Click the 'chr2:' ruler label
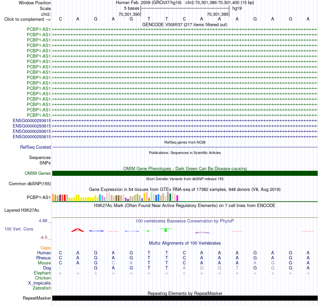Screen dimensions: 318x306 tap(46, 14)
